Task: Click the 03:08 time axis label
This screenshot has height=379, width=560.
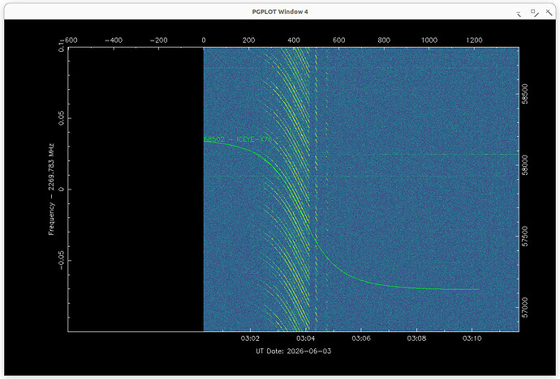Action: [416, 338]
